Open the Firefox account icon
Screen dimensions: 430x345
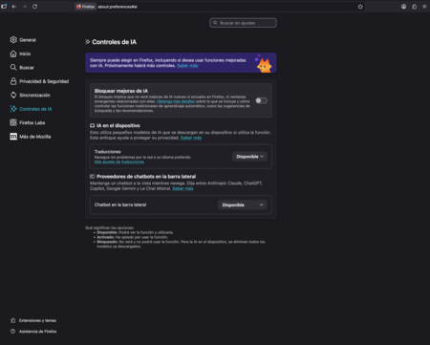click(403, 7)
